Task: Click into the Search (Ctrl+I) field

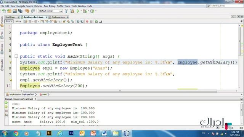Action: 225,6
